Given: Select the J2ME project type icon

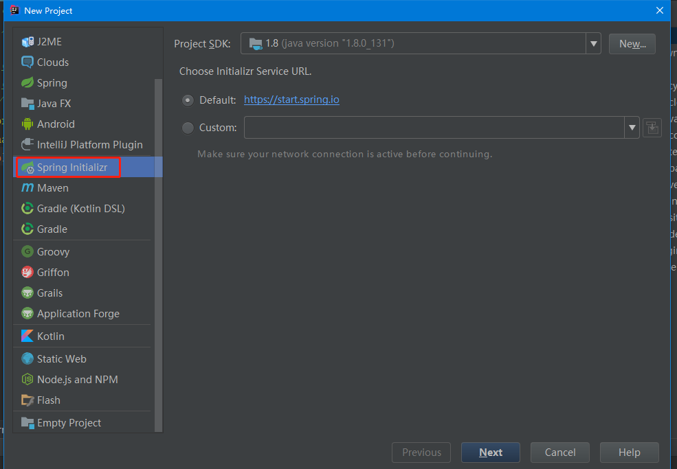Looking at the screenshot, I should [x=27, y=42].
